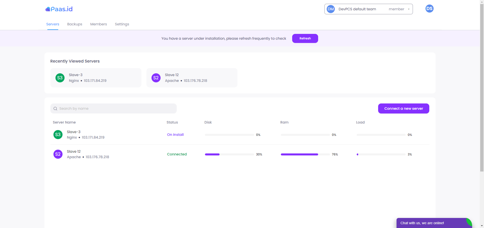Open Slave-3 server from table name

[x=74, y=132]
